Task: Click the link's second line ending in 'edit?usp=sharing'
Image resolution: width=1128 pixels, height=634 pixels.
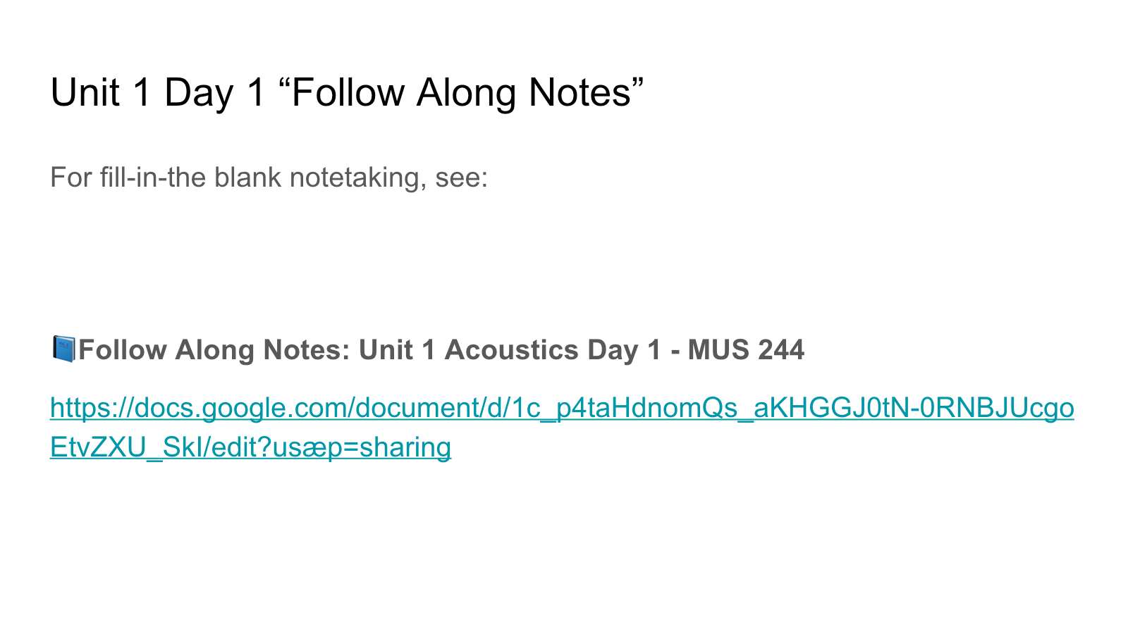Action: pos(250,447)
